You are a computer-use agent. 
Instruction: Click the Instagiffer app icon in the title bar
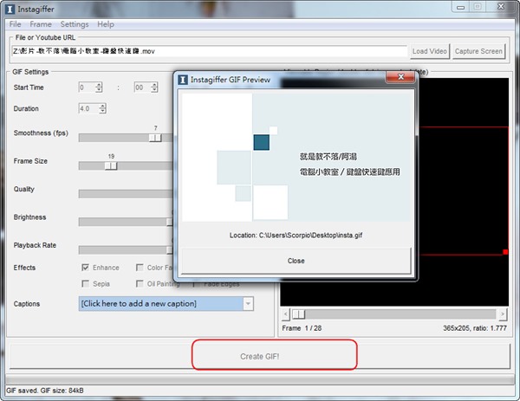10,10
